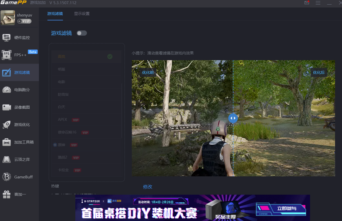Viewport: 342px width, 221px height.
Task: Click 立即参与 button on the banner
Action: (287, 208)
